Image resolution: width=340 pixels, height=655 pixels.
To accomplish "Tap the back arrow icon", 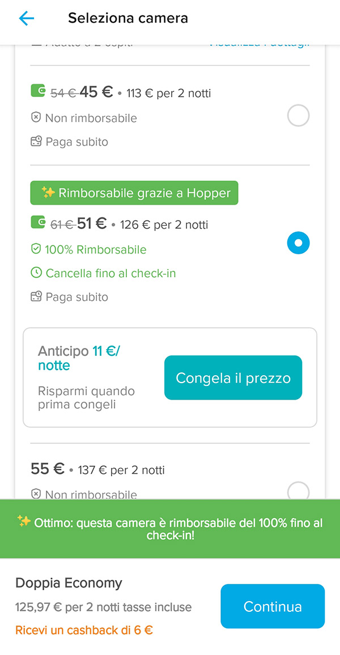I will (26, 18).
